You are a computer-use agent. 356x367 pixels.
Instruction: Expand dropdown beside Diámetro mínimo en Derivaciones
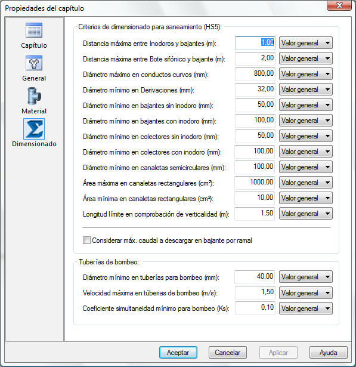tap(306, 90)
